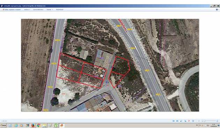The width and height of the screenshot is (220, 132).
Task: Go to the previous photo
Action: pyautogui.click(x=174, y=121)
